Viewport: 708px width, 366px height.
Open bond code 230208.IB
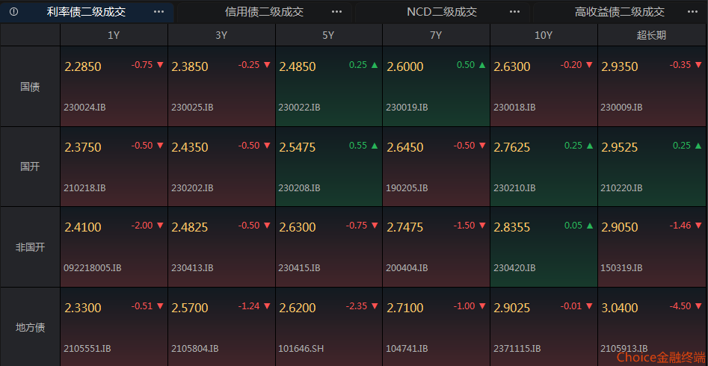299,187
